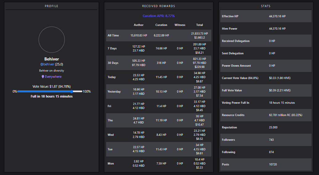Image resolution: width=319 pixels, height=175 pixels.
Task: Click the 7.59 HP Monday curation value
Action: [x=161, y=163]
